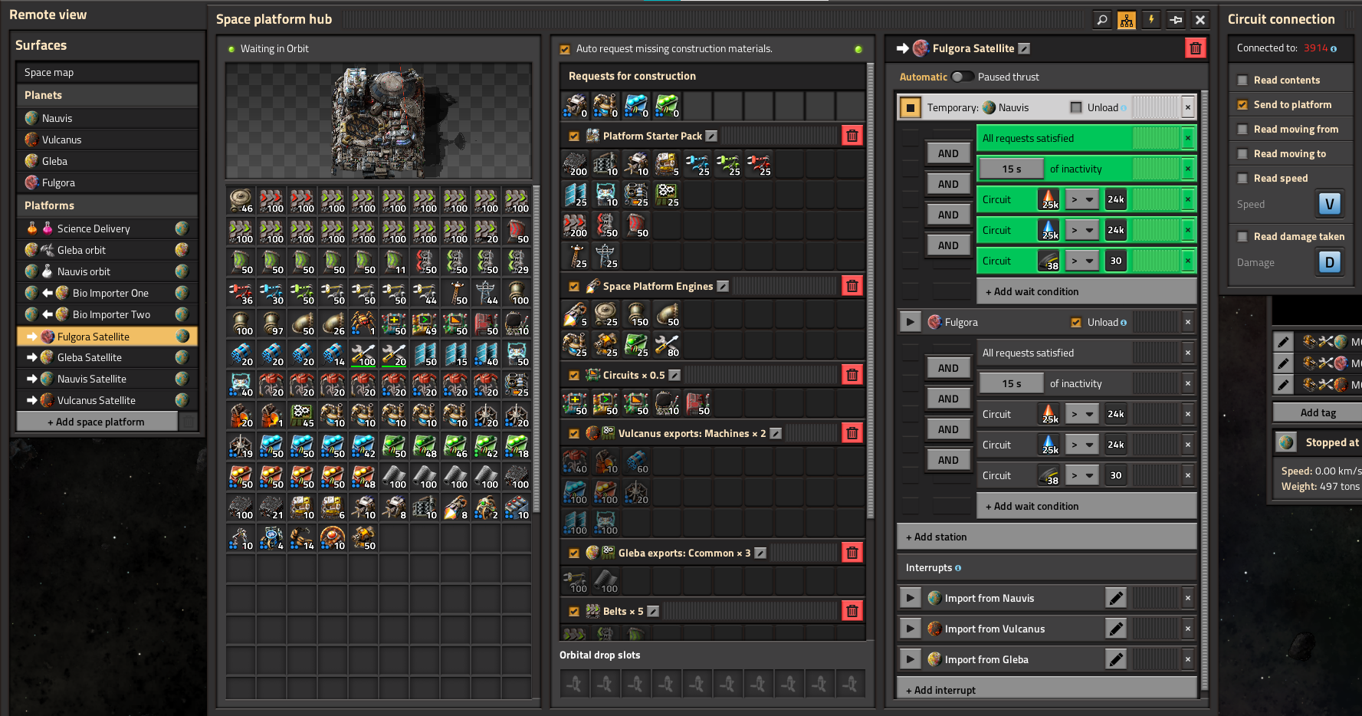
Task: Rename Platform Starter Pack with pencil icon
Action: click(711, 136)
